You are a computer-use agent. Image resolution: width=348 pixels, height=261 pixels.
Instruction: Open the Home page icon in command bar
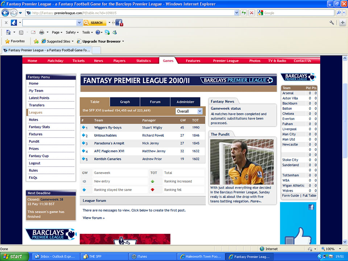point(8,32)
